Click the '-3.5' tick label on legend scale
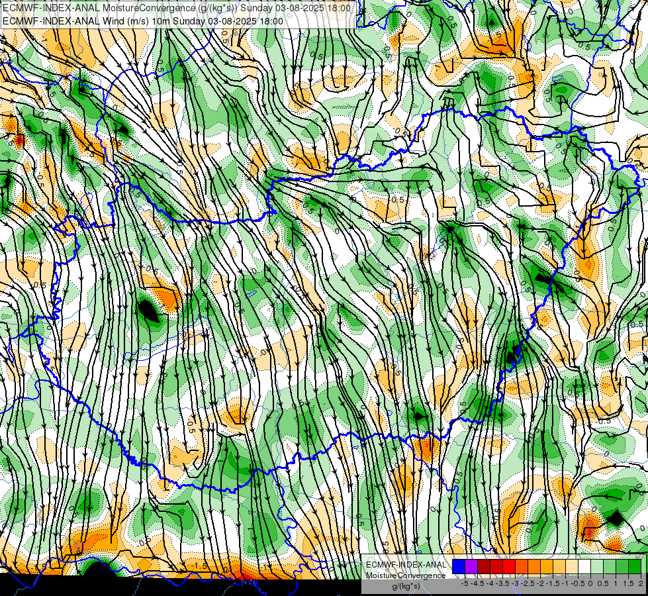This screenshot has width=648, height=596. point(502,583)
